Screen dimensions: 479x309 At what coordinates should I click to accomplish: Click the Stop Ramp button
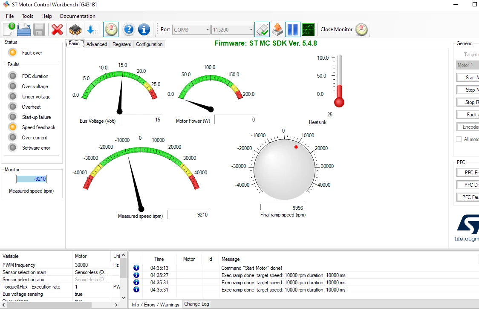pyautogui.click(x=467, y=102)
